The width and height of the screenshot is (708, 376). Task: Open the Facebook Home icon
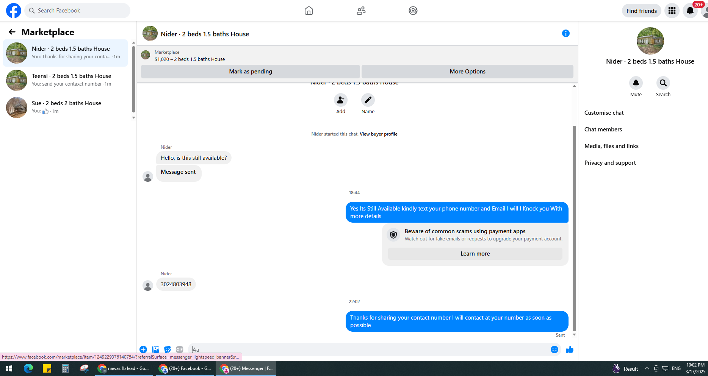[x=309, y=11]
